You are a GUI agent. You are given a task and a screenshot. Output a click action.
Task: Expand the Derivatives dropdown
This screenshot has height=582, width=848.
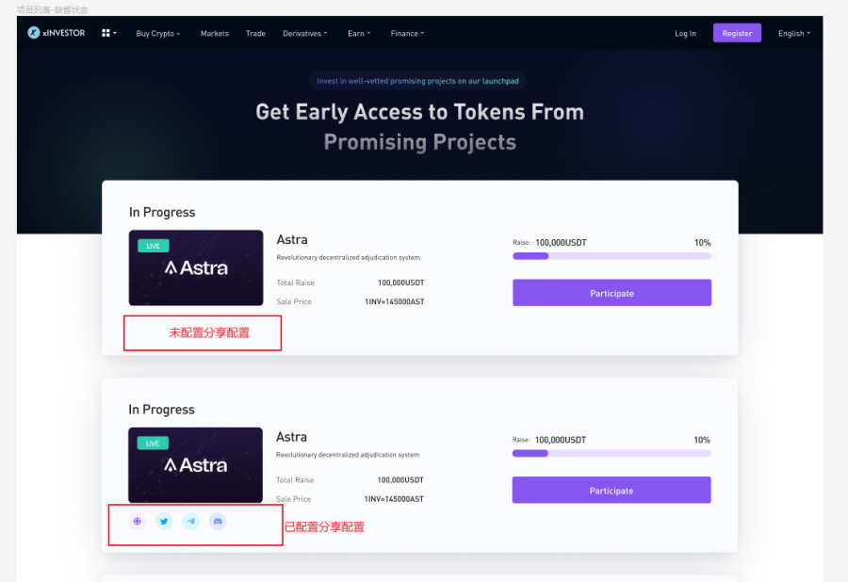[305, 34]
